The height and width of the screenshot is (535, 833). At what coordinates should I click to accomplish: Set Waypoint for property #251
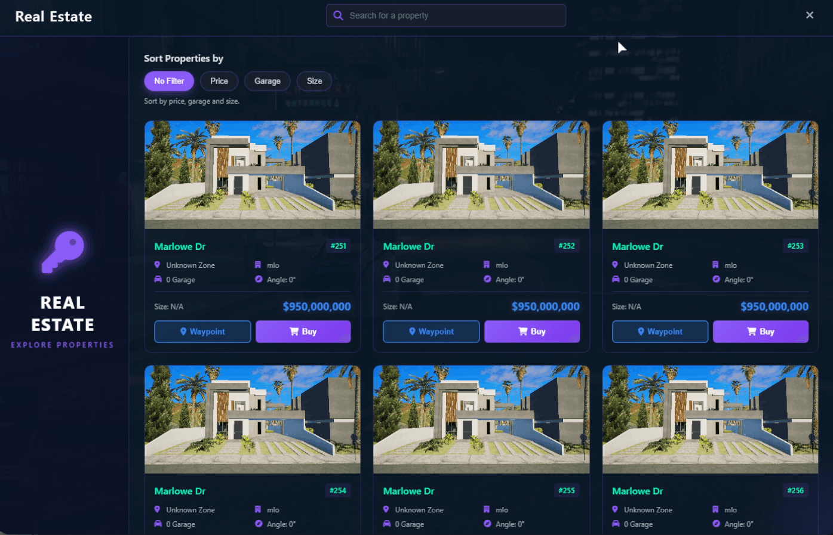[x=202, y=332]
